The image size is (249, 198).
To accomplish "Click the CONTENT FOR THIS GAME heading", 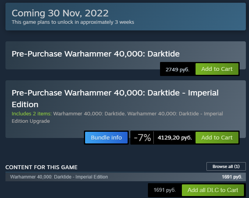I will pyautogui.click(x=41, y=167).
